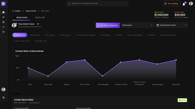Image resolution: width=195 pixels, height=109 pixels.
Task: Click the thumbs-up icon on WON badge
Action: click(x=180, y=100)
